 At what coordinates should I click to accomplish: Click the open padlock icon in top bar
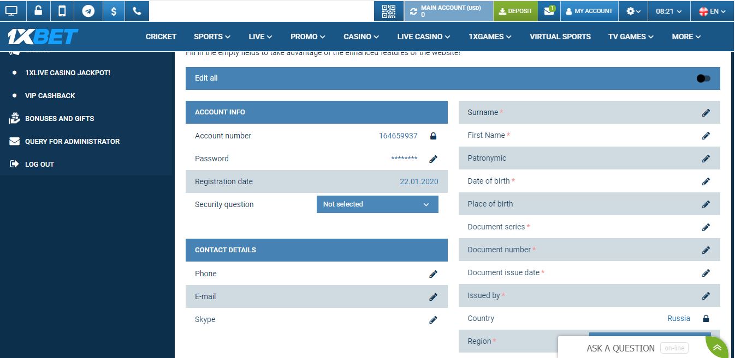coord(38,11)
